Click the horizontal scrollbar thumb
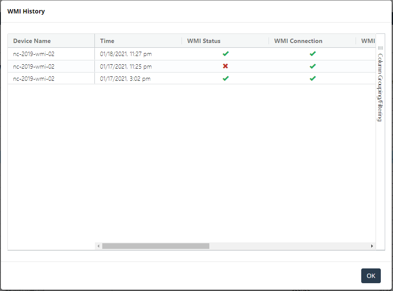 155,246
